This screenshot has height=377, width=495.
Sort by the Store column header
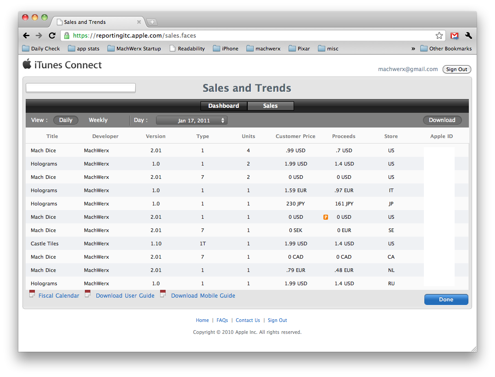pyautogui.click(x=391, y=136)
